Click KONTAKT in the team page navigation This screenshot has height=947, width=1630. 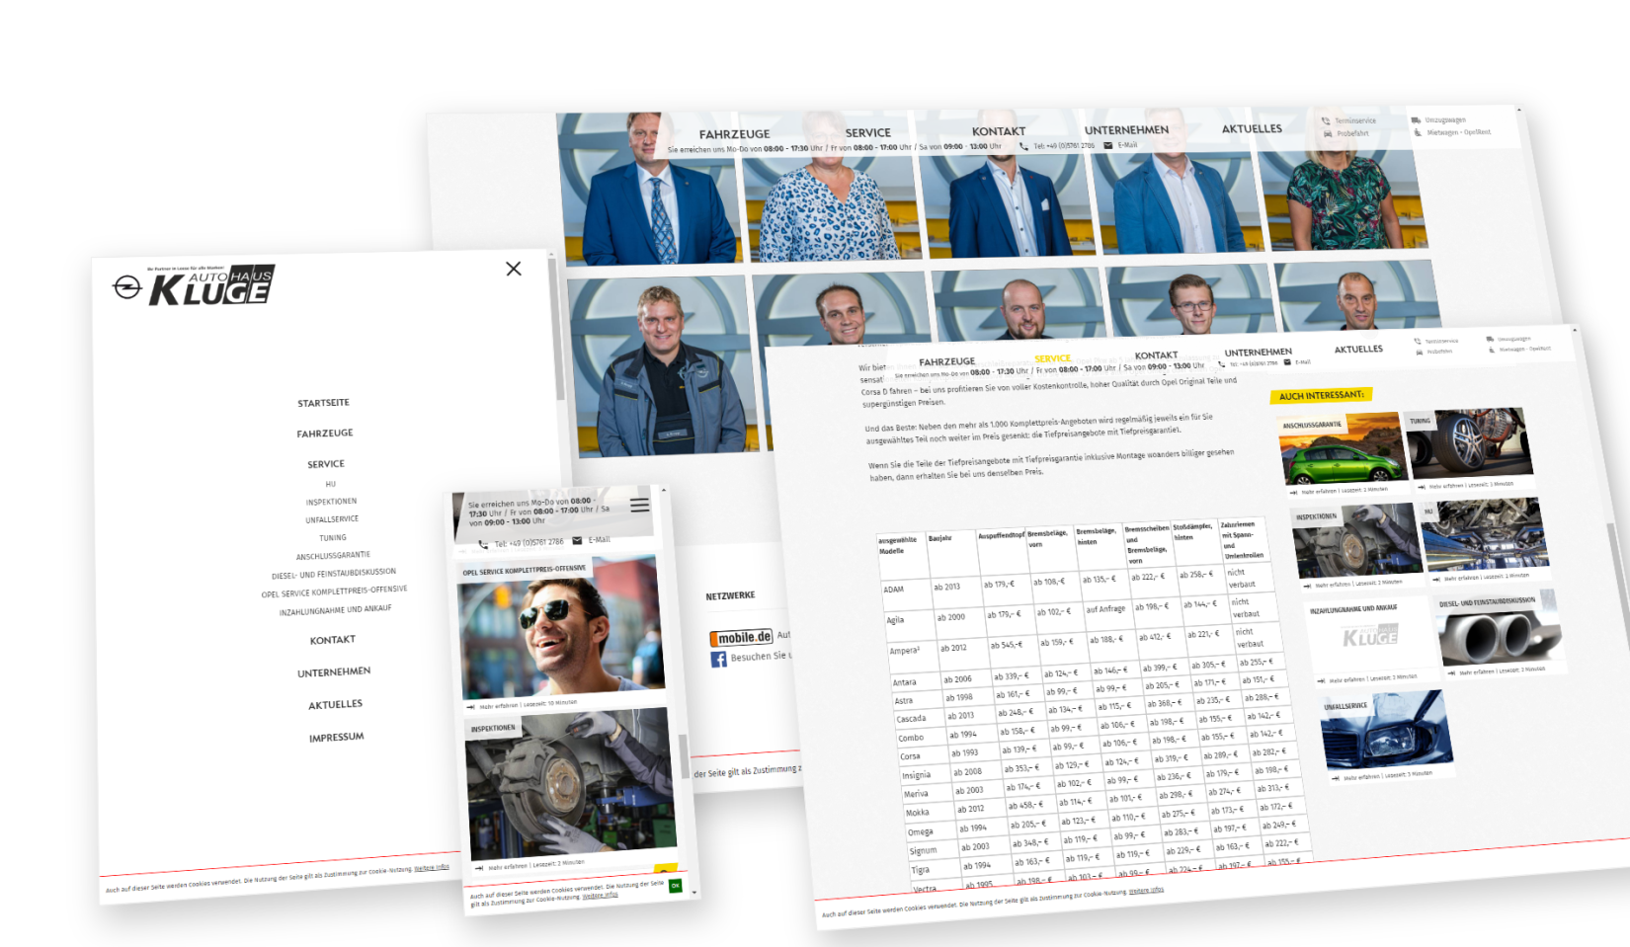point(999,131)
